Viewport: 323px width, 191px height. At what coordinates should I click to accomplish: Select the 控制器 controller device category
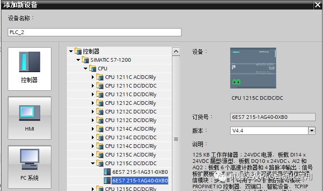[30, 69]
